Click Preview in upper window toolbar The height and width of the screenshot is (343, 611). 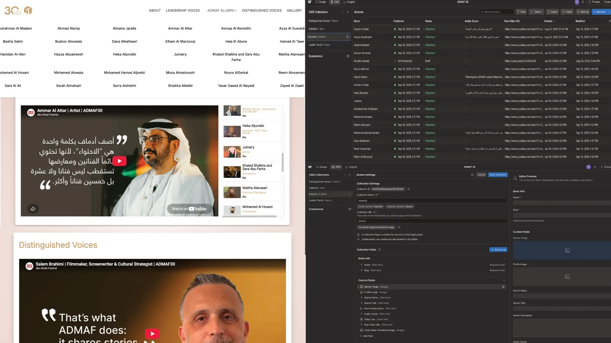(x=594, y=2)
